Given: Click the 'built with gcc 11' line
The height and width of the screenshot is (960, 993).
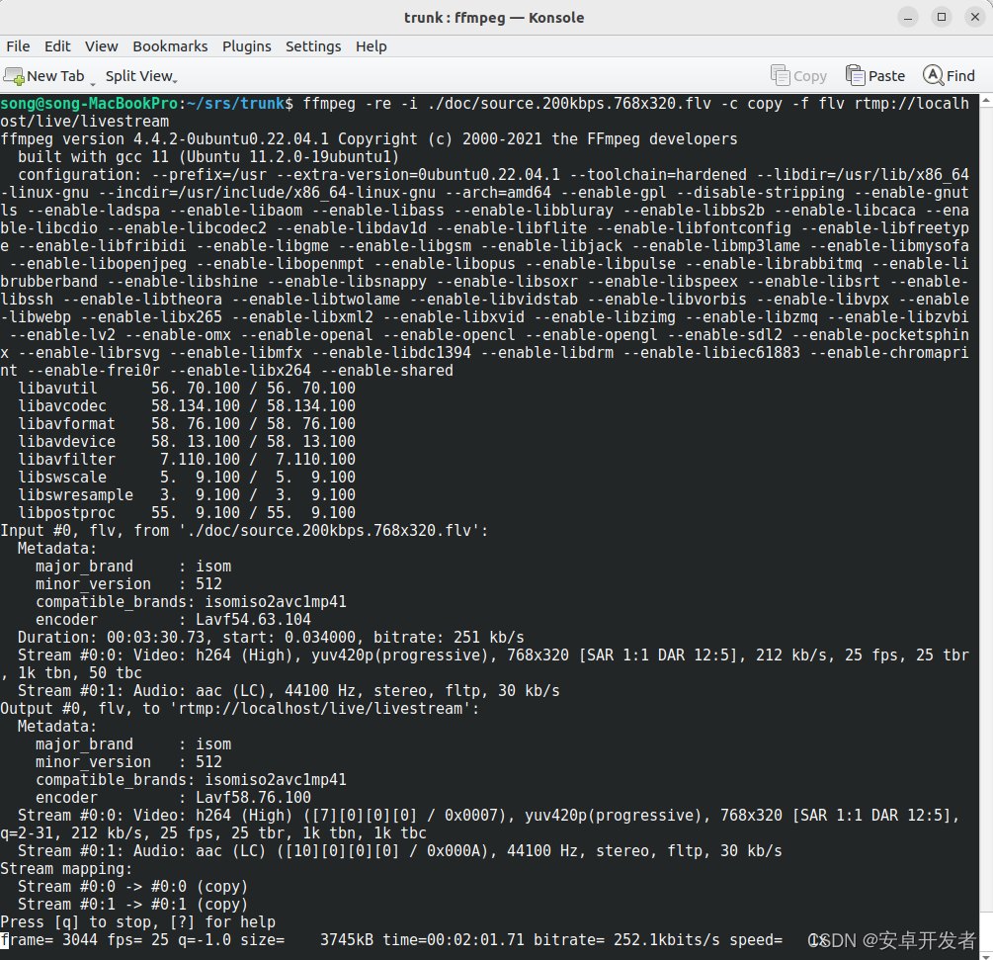Looking at the screenshot, I should point(208,156).
